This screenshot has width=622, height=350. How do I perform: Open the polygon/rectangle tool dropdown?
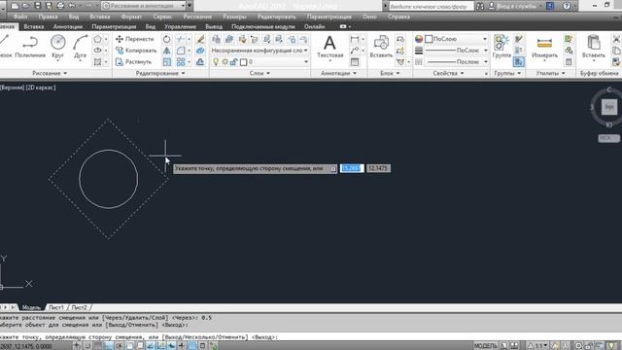[106, 39]
